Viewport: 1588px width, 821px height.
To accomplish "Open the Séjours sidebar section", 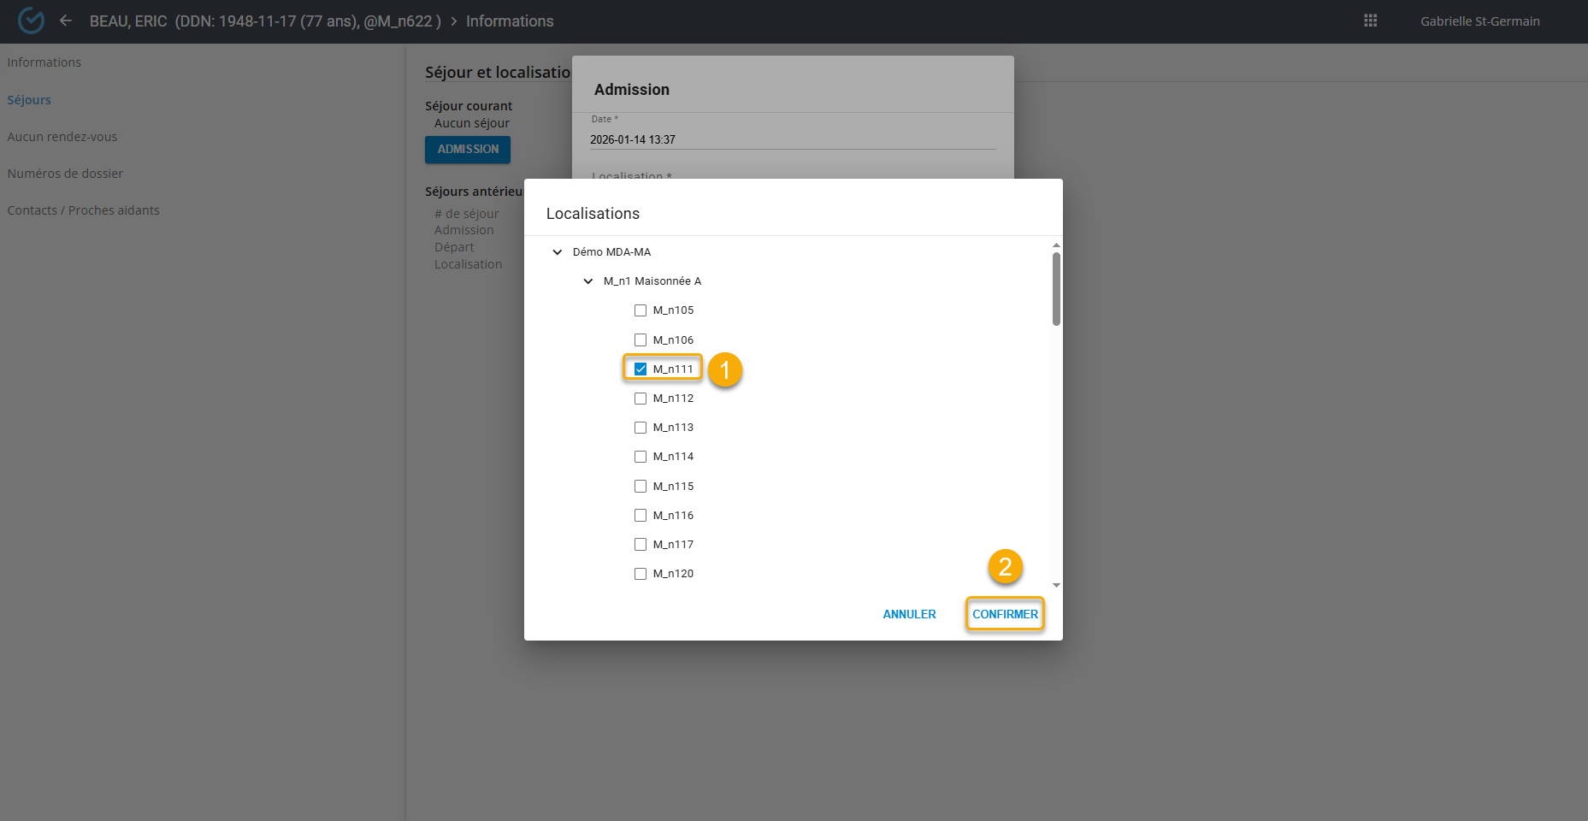I will pyautogui.click(x=29, y=100).
